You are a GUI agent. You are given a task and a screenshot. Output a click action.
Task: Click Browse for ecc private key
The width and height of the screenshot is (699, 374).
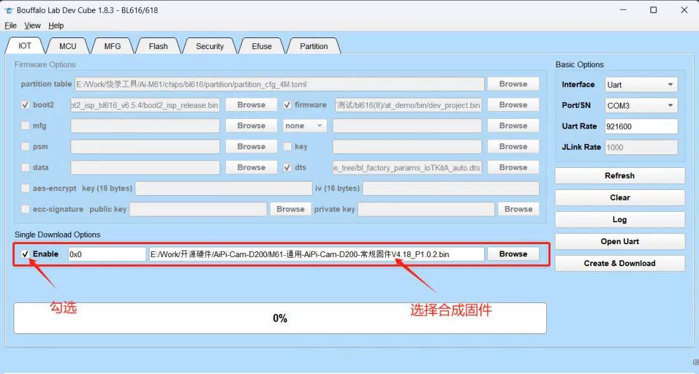[x=518, y=209]
